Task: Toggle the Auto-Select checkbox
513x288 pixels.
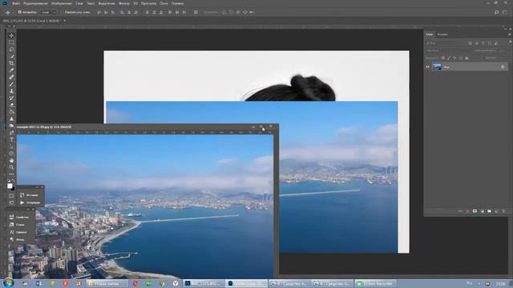Action: pos(19,12)
